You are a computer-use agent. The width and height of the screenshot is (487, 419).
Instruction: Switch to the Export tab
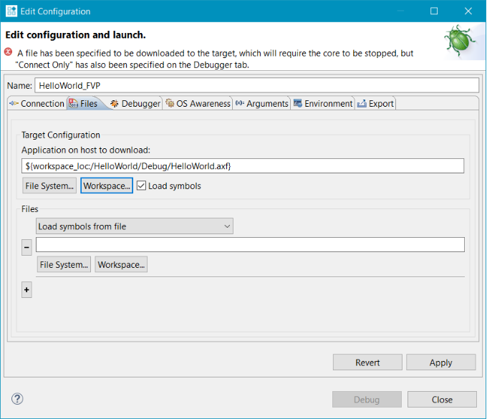coord(375,104)
